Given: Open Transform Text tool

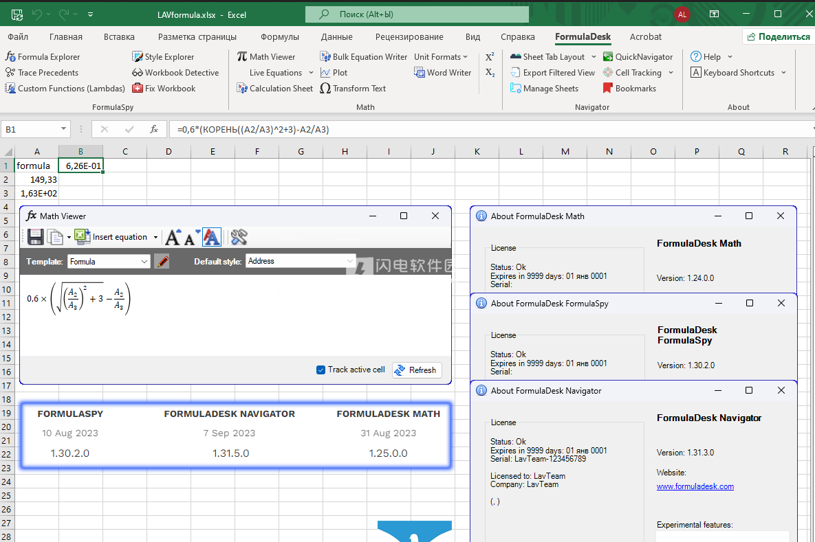Looking at the screenshot, I should 353,88.
